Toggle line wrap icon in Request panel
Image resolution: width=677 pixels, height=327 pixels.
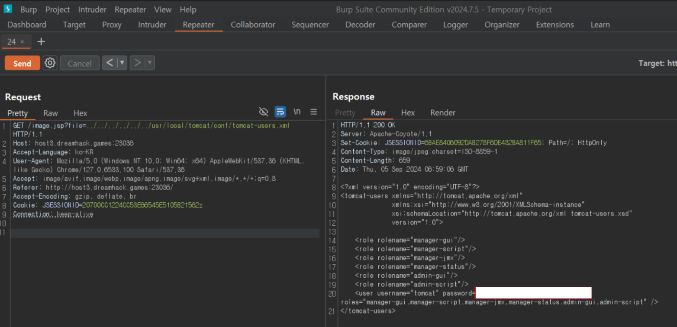tap(280, 112)
